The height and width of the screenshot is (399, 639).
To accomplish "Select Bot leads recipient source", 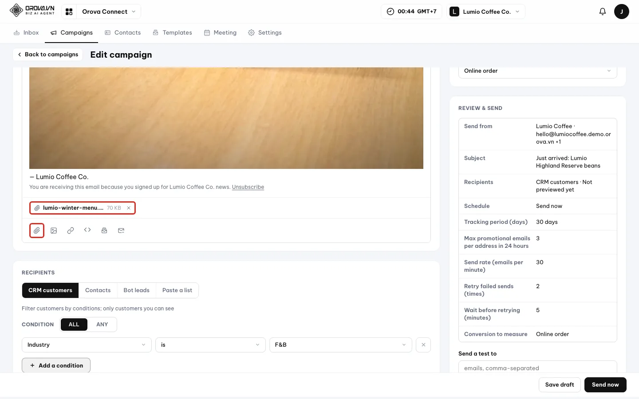I will click(x=136, y=290).
